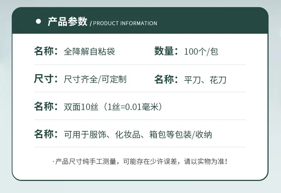Image resolution: width=281 pixels, height=193 pixels.
Task: Click the 平刀、花刀 value text
Action: [x=205, y=80]
